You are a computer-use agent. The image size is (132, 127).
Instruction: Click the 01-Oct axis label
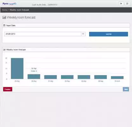[117, 81]
